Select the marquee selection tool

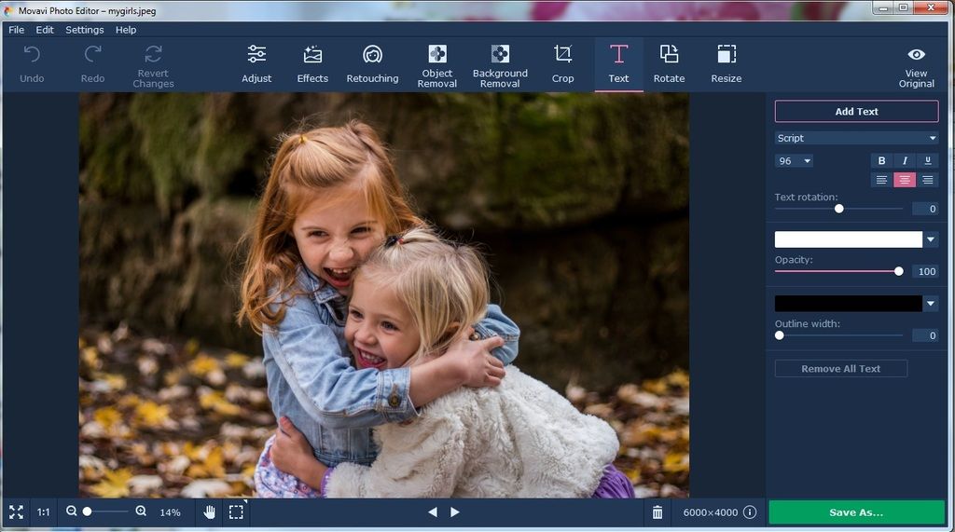(x=236, y=512)
